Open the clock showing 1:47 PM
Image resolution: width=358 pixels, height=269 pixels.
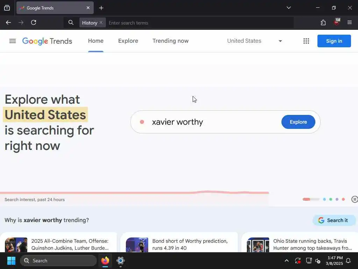pos(335,261)
